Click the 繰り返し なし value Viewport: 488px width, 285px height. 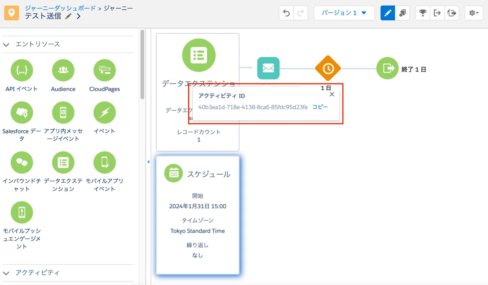[198, 255]
